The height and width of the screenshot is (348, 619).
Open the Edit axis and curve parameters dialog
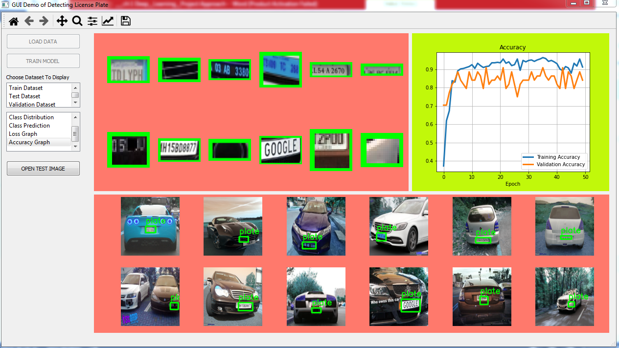click(x=108, y=21)
